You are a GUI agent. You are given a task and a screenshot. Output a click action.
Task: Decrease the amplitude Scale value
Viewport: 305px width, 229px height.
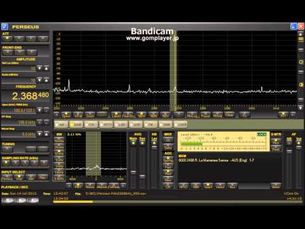tap(39, 80)
